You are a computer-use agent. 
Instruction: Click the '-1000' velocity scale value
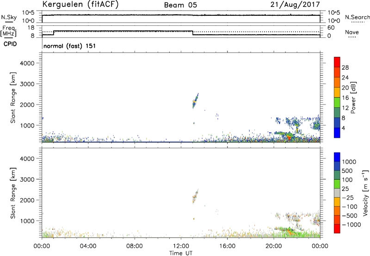tap(351, 225)
